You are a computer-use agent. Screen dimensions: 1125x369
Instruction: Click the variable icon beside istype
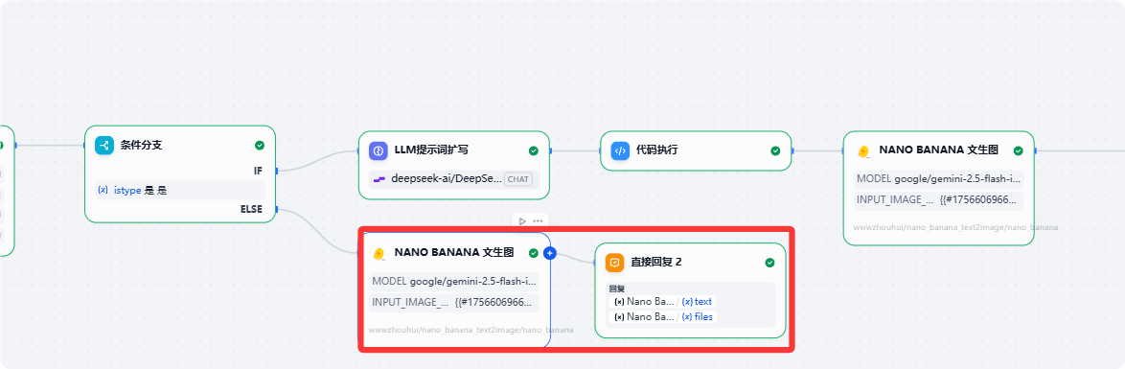point(103,190)
